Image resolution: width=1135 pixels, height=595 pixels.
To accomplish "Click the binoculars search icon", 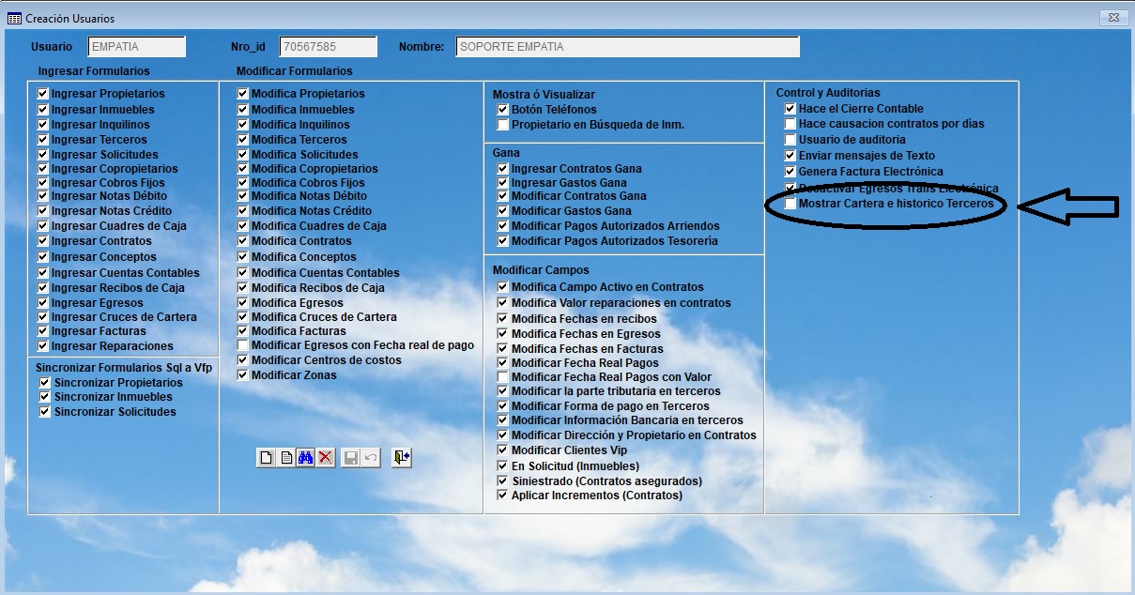I will coord(306,458).
